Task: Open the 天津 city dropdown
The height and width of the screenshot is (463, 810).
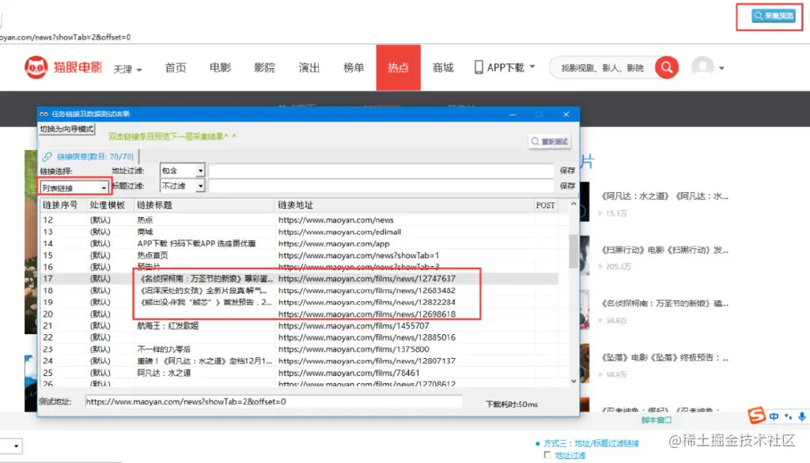Action: point(127,69)
